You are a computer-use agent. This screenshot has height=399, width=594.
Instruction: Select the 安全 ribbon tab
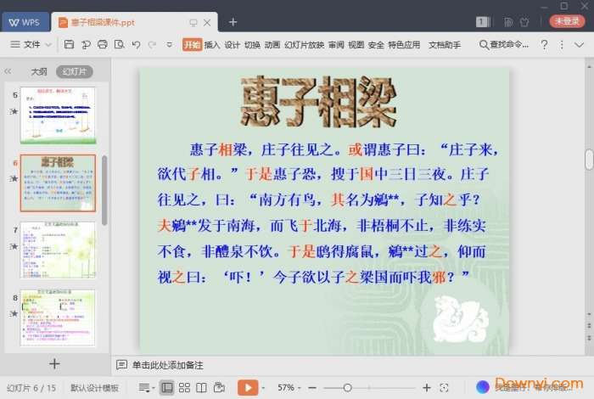click(x=376, y=45)
